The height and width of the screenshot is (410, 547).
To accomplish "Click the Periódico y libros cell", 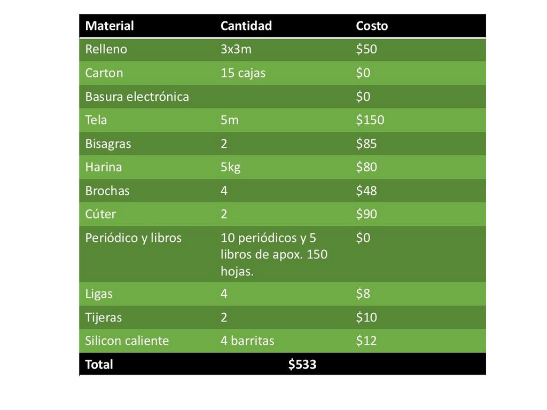I will [x=134, y=238].
